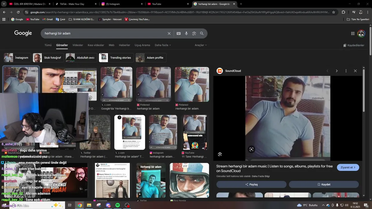The height and width of the screenshot is (209, 372).
Task: Click the Google logo
Action: (23, 33)
